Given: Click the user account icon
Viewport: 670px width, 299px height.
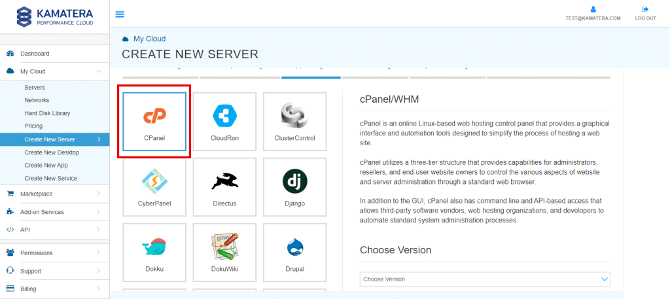Looking at the screenshot, I should (x=593, y=9).
